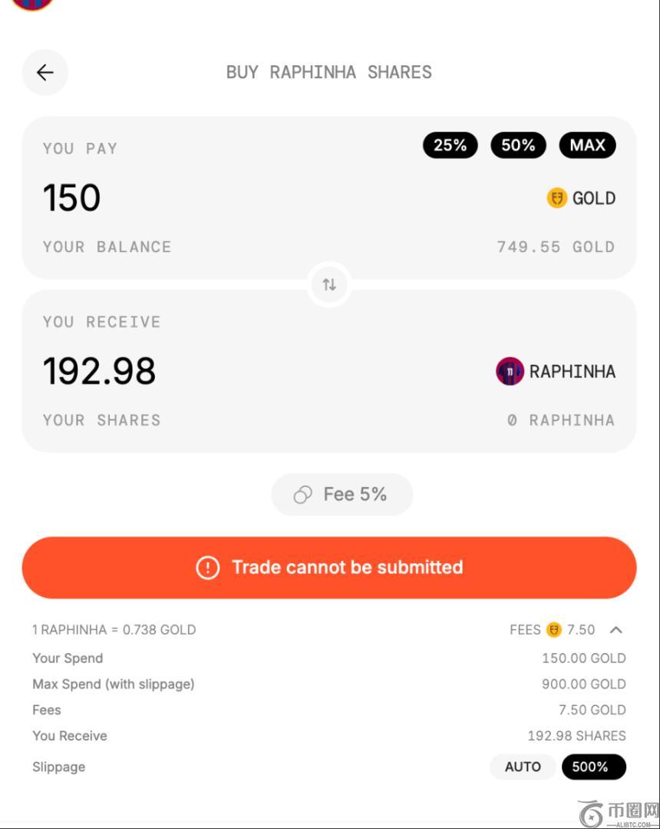Click the gold coin icon beside FEES 7.50
This screenshot has width=660, height=829.
(554, 630)
